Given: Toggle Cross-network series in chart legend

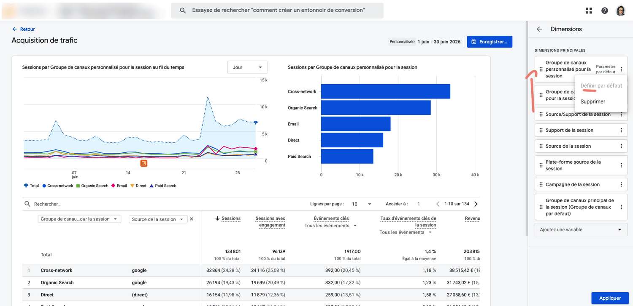Looking at the screenshot, I should (57, 186).
